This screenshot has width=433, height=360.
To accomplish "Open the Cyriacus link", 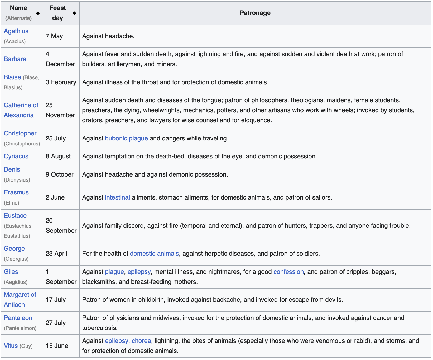I will pyautogui.click(x=16, y=156).
